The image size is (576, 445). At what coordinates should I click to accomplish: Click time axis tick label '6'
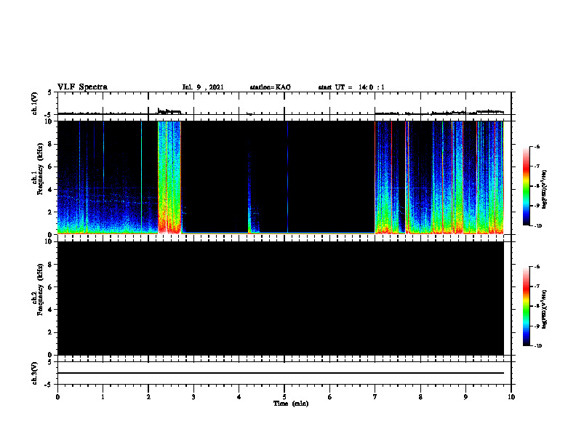pos(330,397)
